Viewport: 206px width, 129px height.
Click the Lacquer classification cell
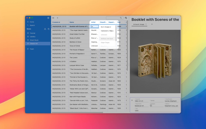(x=104, y=66)
